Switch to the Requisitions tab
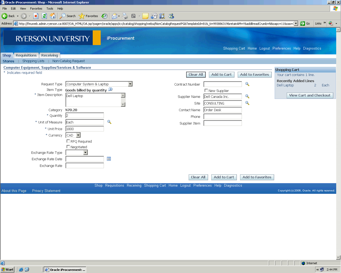 pos(26,55)
